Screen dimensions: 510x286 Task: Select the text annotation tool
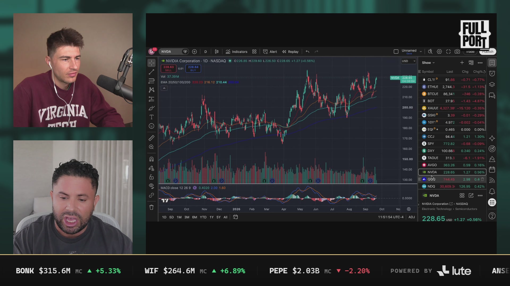[151, 117]
